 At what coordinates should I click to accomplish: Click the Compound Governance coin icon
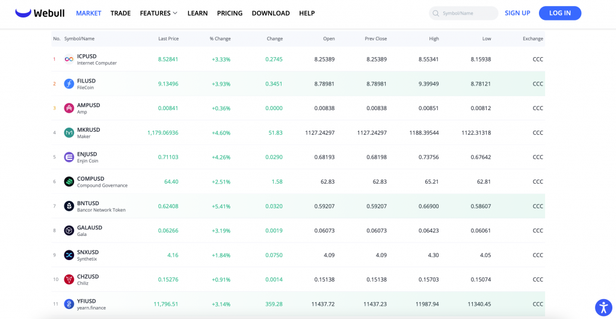69,182
